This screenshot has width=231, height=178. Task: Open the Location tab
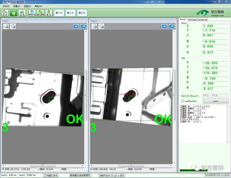202,19
